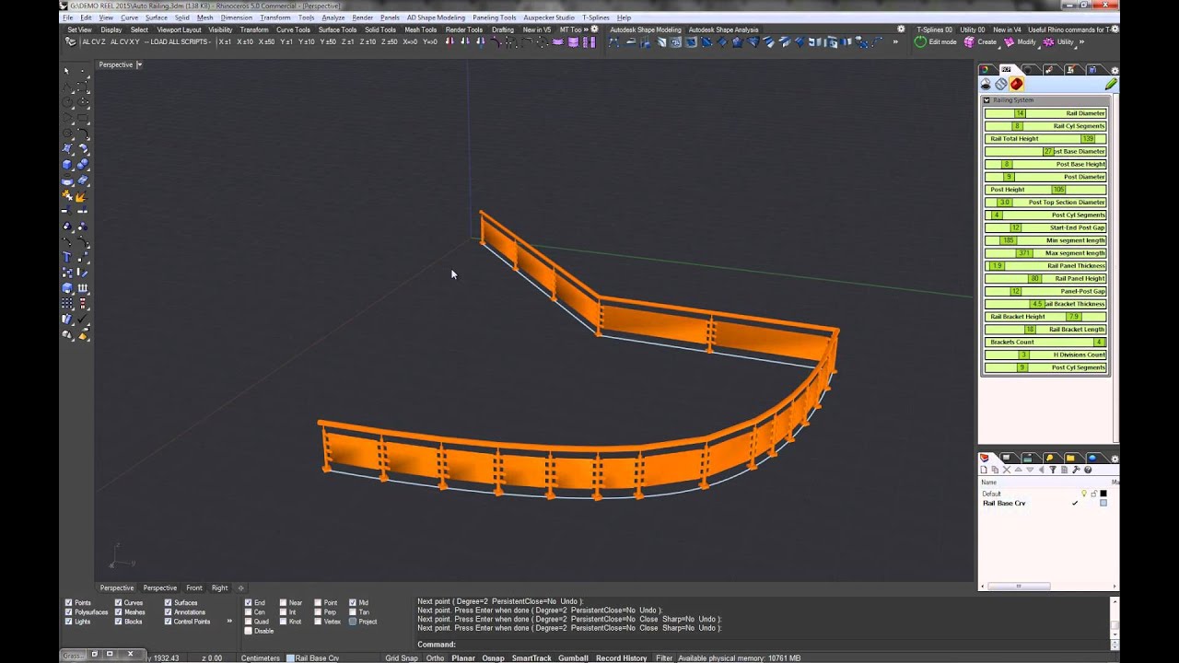The height and width of the screenshot is (663, 1179).
Task: Toggle Gumball in status bar
Action: (573, 658)
